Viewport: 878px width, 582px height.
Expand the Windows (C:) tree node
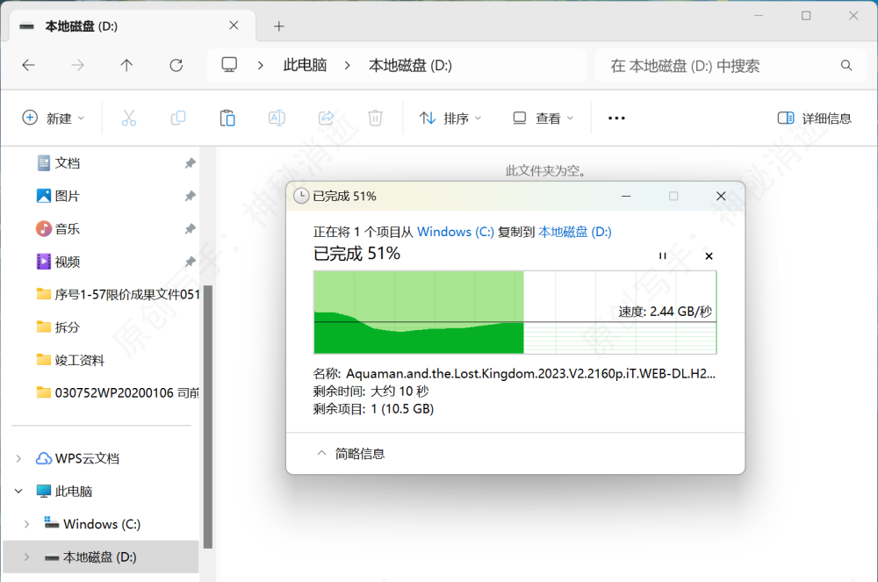26,524
